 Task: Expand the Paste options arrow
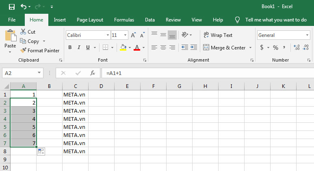[10, 52]
